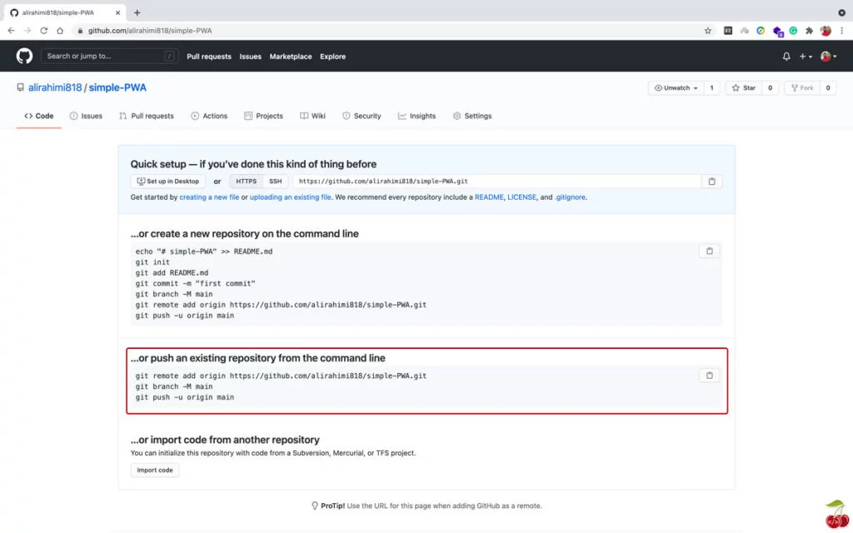Switch to SSH protocol option
This screenshot has height=533, width=853.
(275, 182)
